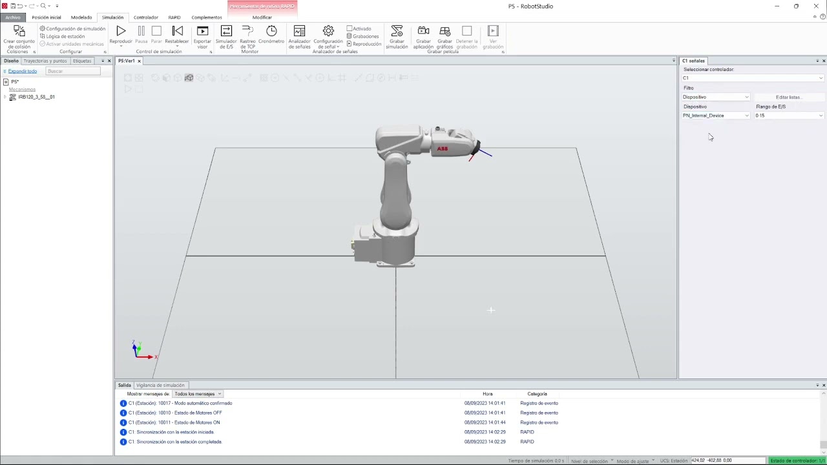Click Detener la grabación icon
This screenshot has height=465, width=827.
pyautogui.click(x=466, y=31)
